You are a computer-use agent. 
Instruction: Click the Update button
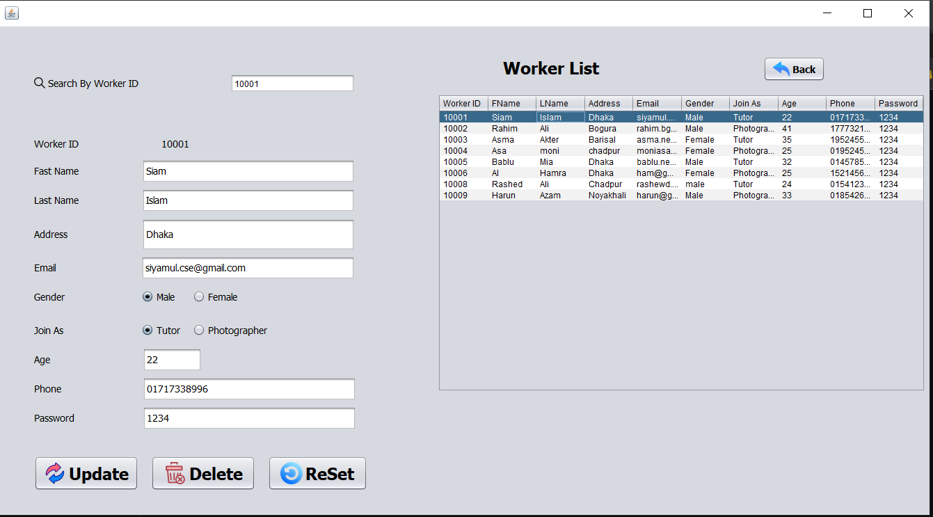86,473
